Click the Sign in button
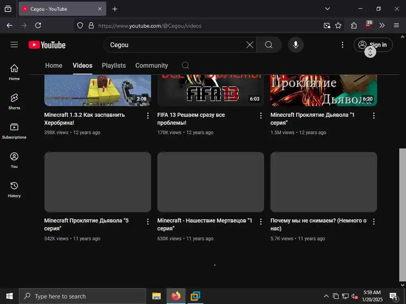Viewport: 406px width, 304px height. 373,45
